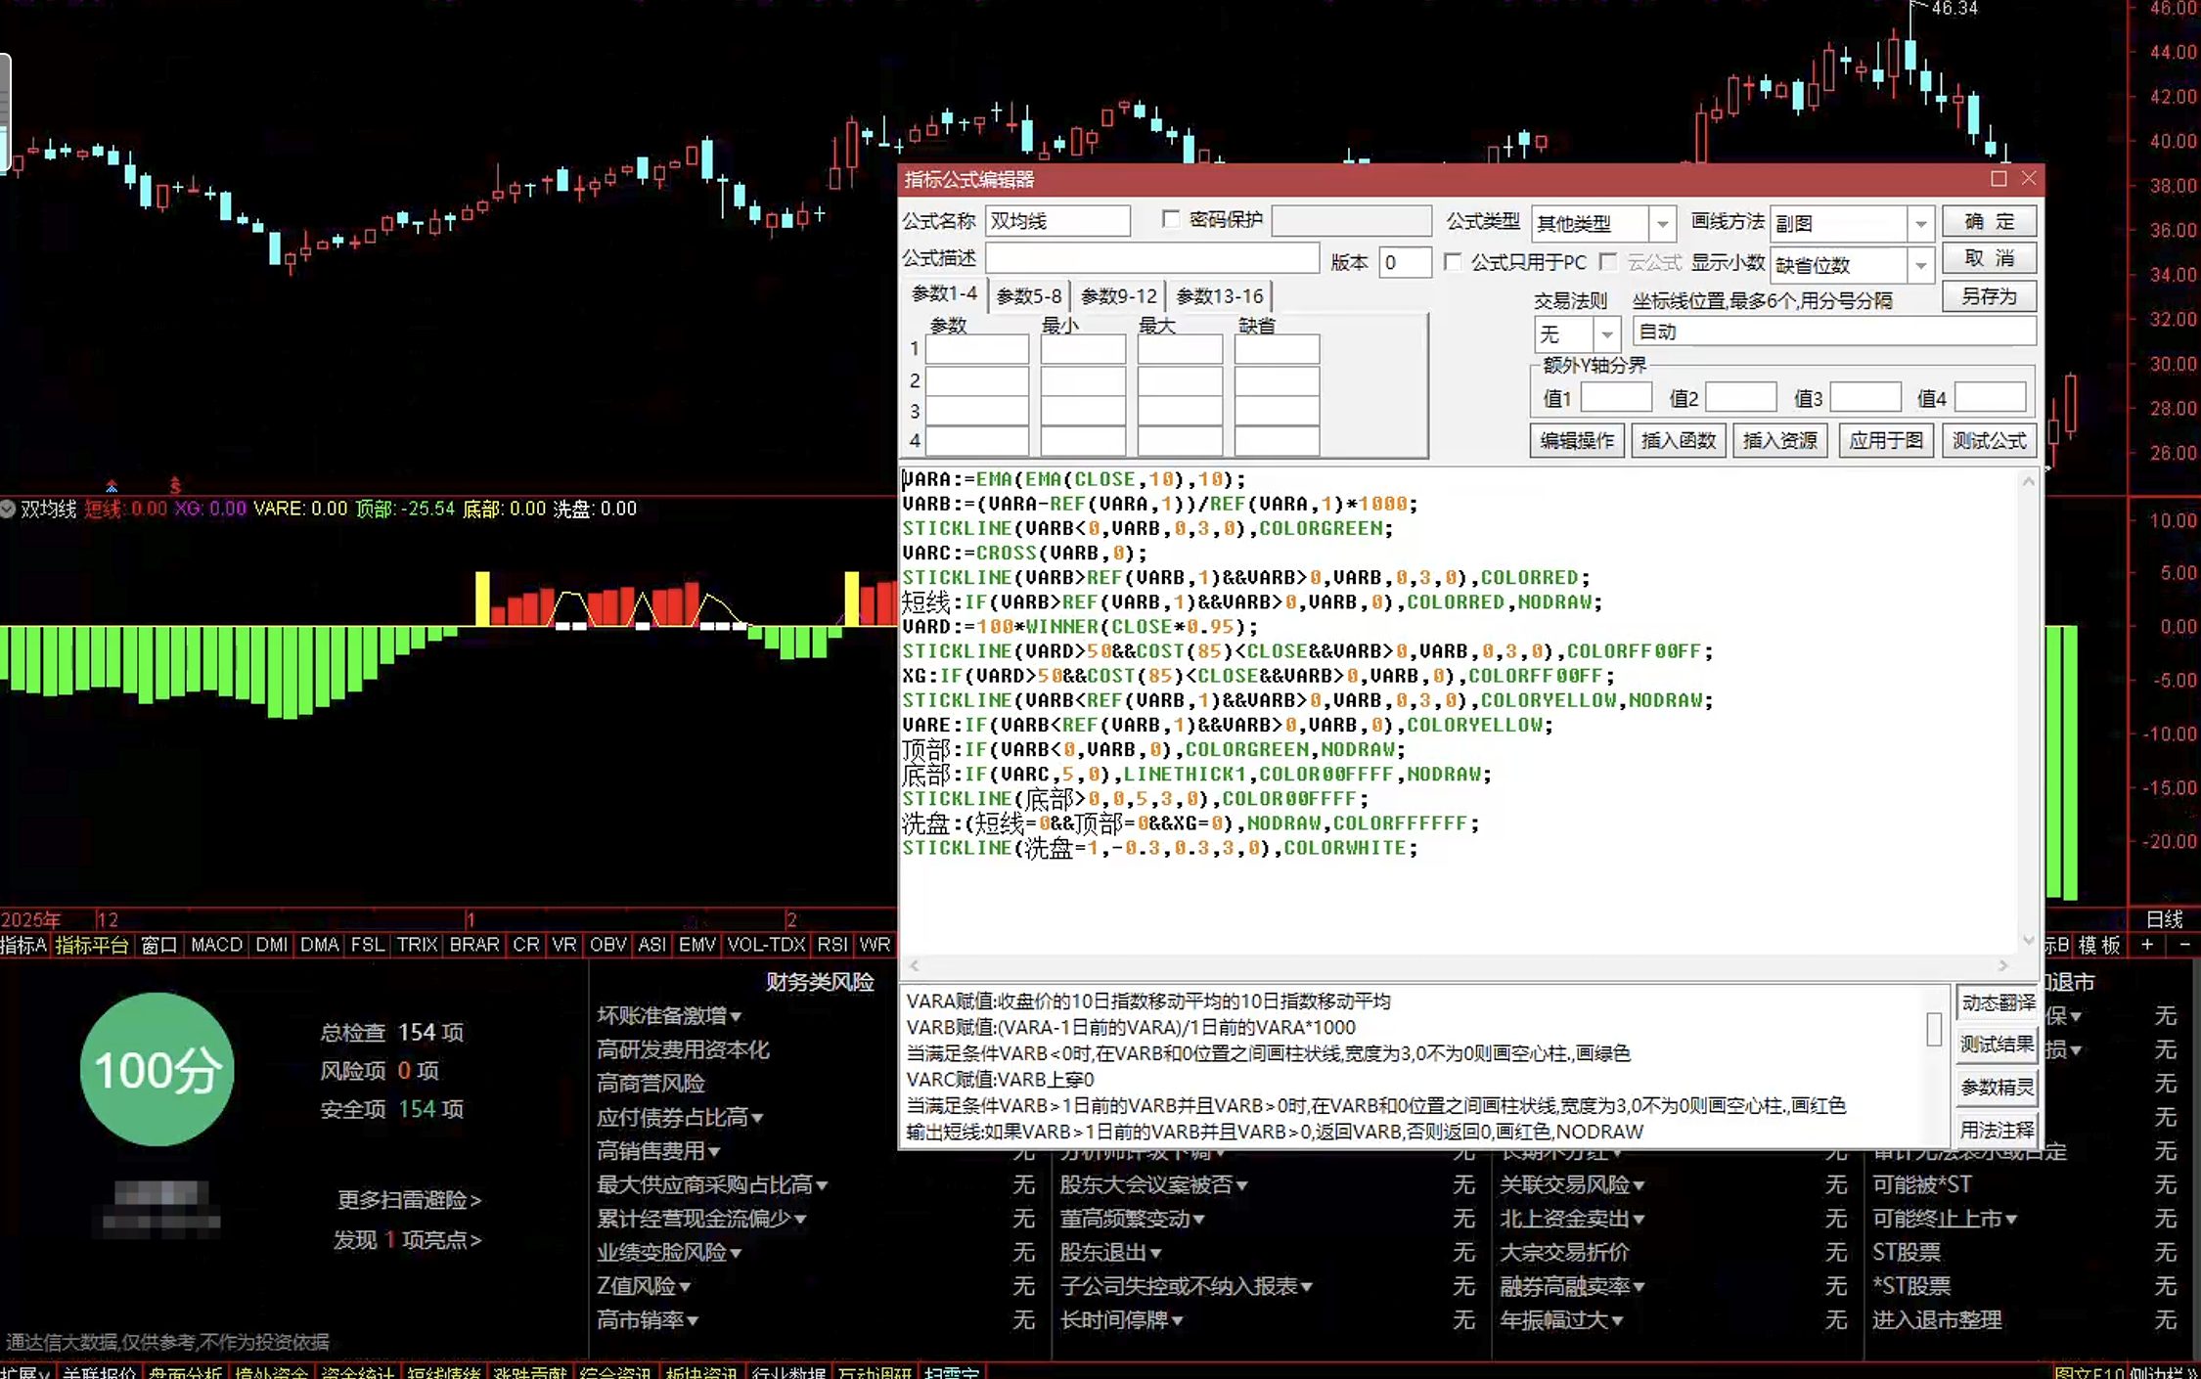The height and width of the screenshot is (1379, 2201).
Task: Click code editor horizontal scroll right arrow
Action: click(2003, 966)
